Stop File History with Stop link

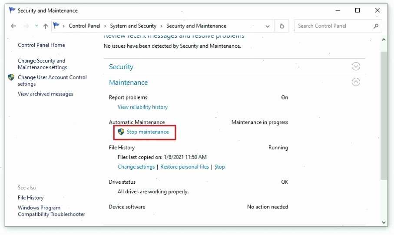tap(219, 167)
